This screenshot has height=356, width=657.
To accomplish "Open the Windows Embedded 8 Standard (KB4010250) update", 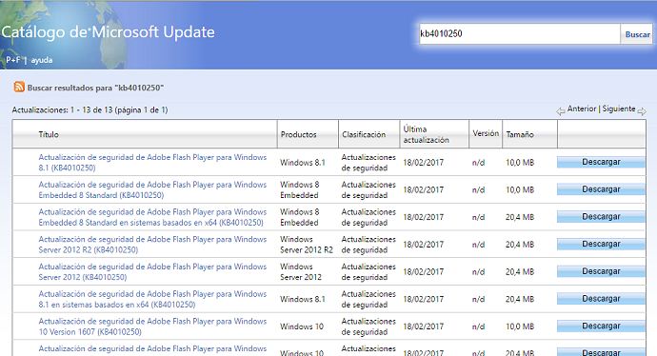I will (152, 189).
